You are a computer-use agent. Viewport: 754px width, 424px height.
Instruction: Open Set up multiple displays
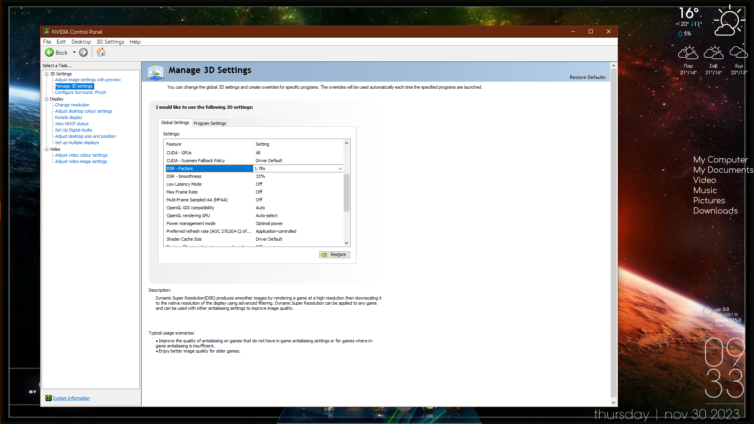(x=77, y=143)
